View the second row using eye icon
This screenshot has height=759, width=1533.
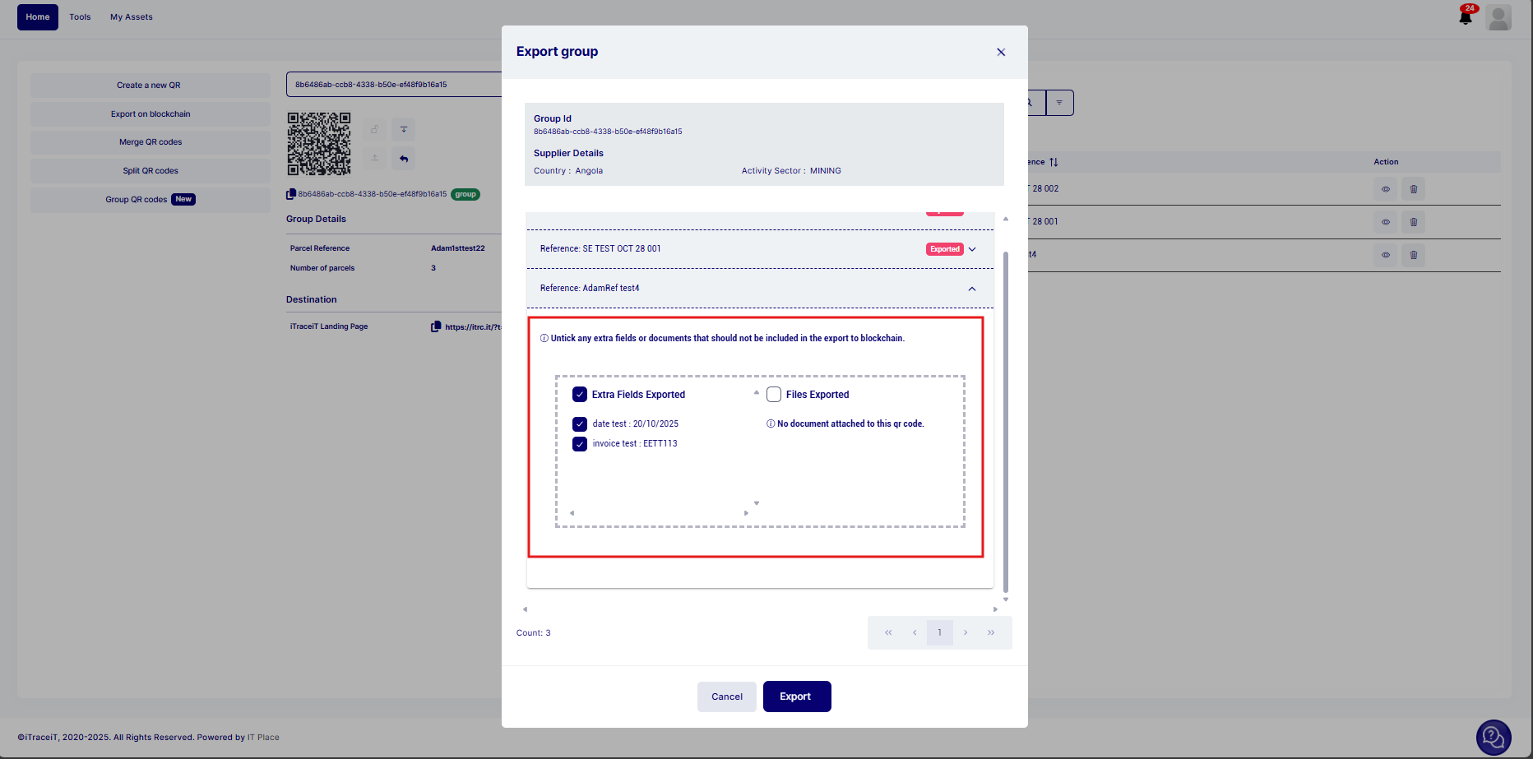(1386, 222)
